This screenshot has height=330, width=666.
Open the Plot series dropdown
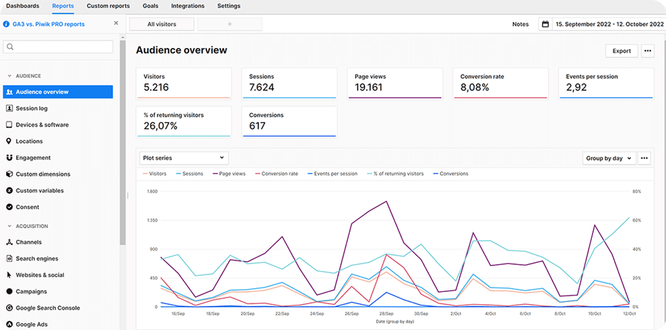tap(184, 157)
